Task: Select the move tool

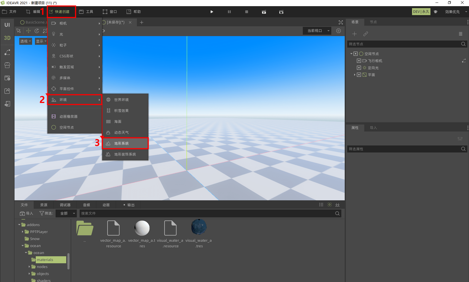Action: point(28,31)
